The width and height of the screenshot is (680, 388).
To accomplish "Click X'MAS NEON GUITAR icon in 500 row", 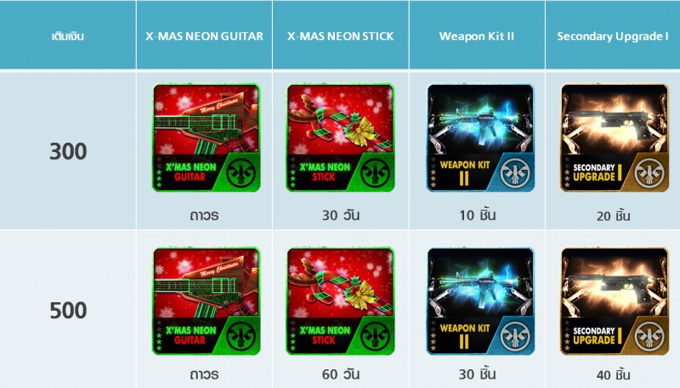I will [207, 301].
